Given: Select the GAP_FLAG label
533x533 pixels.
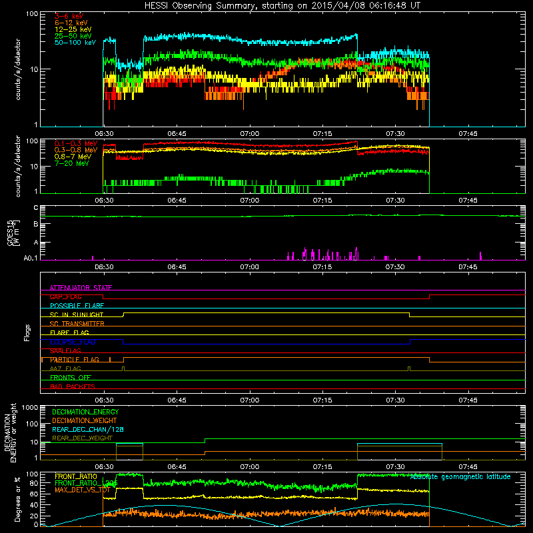Looking at the screenshot, I should pyautogui.click(x=65, y=296).
